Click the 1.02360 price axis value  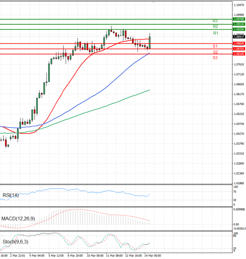(x=239, y=174)
